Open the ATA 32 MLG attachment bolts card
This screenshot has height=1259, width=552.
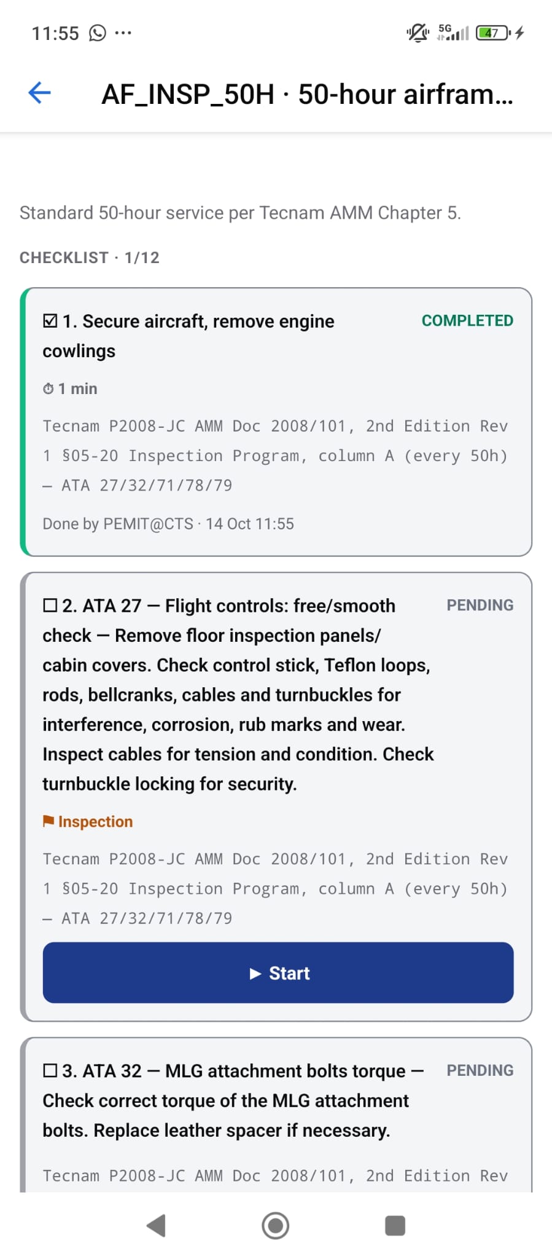[x=276, y=1115]
